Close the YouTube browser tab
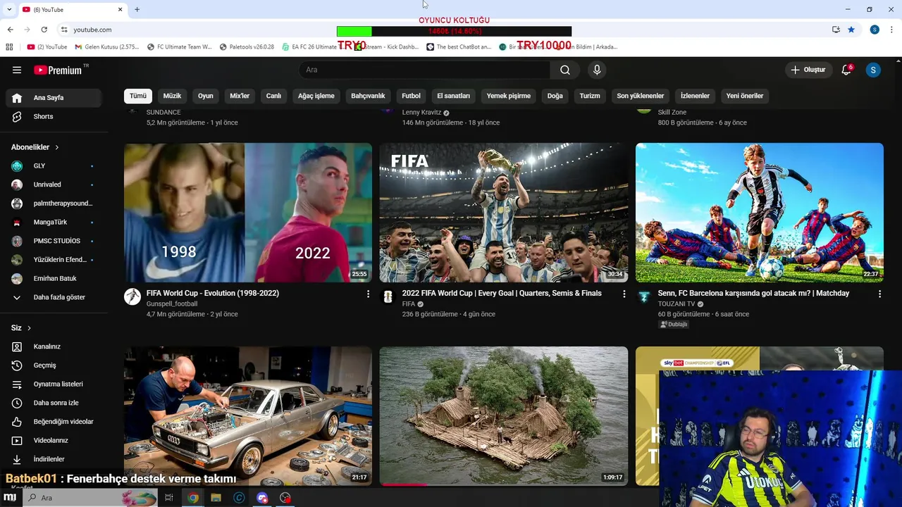This screenshot has height=507, width=902. (120, 9)
